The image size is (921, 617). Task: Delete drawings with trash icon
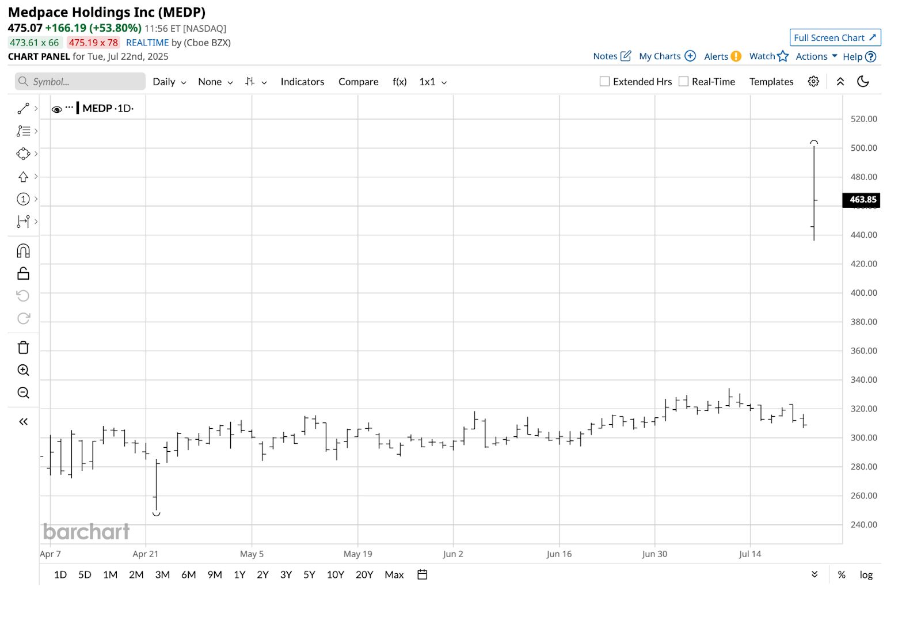pos(23,348)
